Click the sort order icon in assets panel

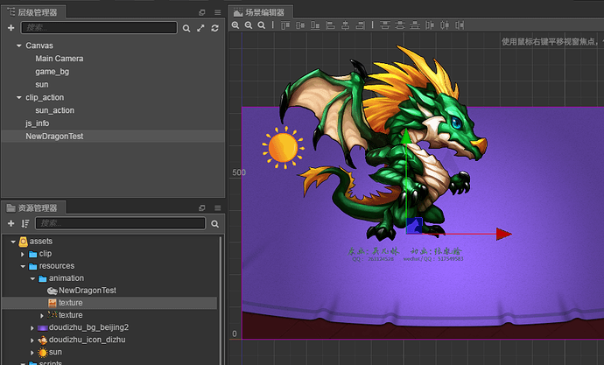click(x=25, y=224)
